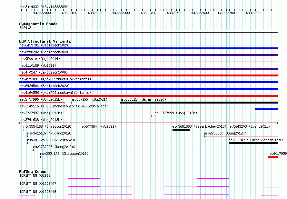The image size is (287, 199).
Task: Click nsv470247 (Jakobsson2008) label
Action: [44, 72]
